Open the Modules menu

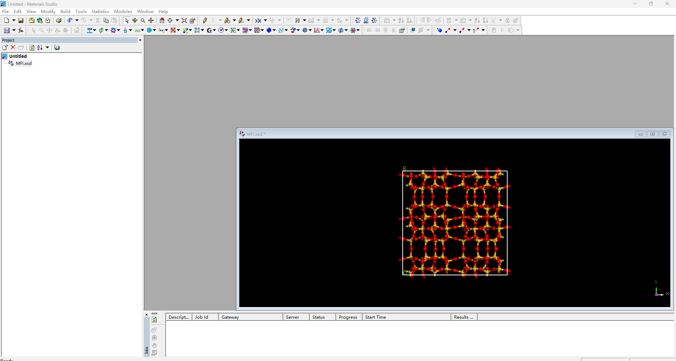click(123, 12)
